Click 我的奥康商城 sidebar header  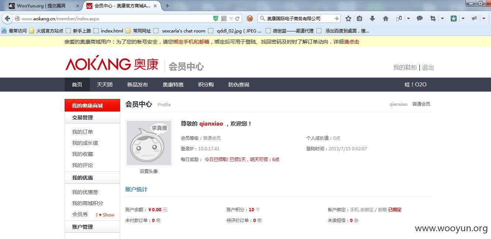coord(92,105)
